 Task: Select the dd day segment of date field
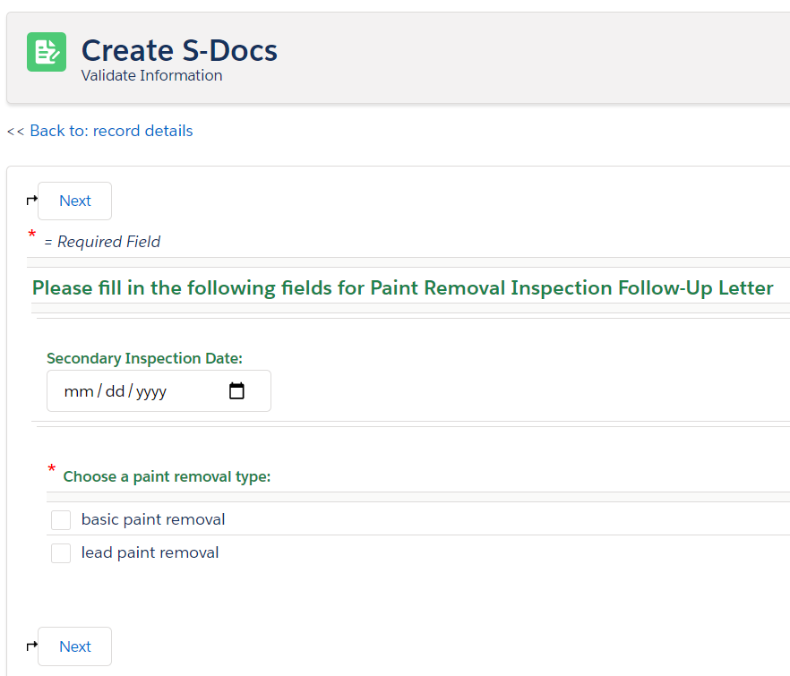[x=115, y=391]
